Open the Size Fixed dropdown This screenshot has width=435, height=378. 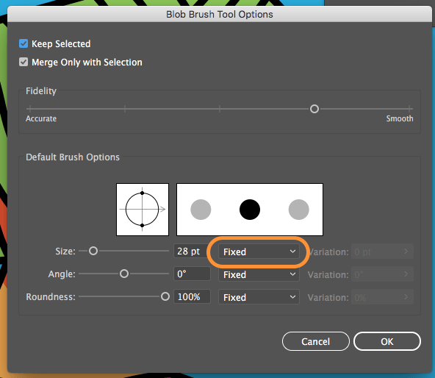tap(259, 252)
